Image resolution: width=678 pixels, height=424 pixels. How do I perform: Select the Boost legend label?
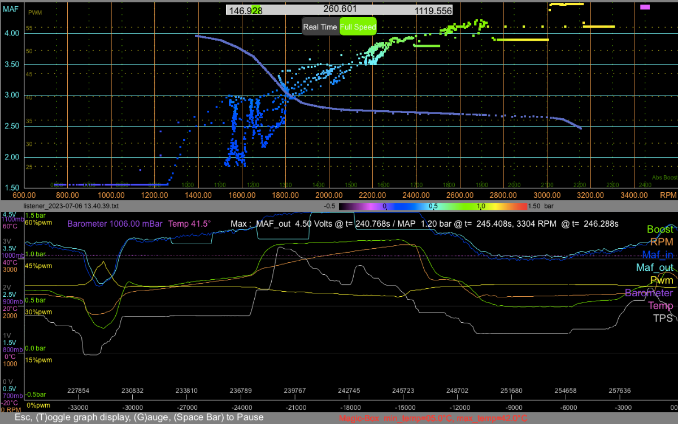coord(660,230)
